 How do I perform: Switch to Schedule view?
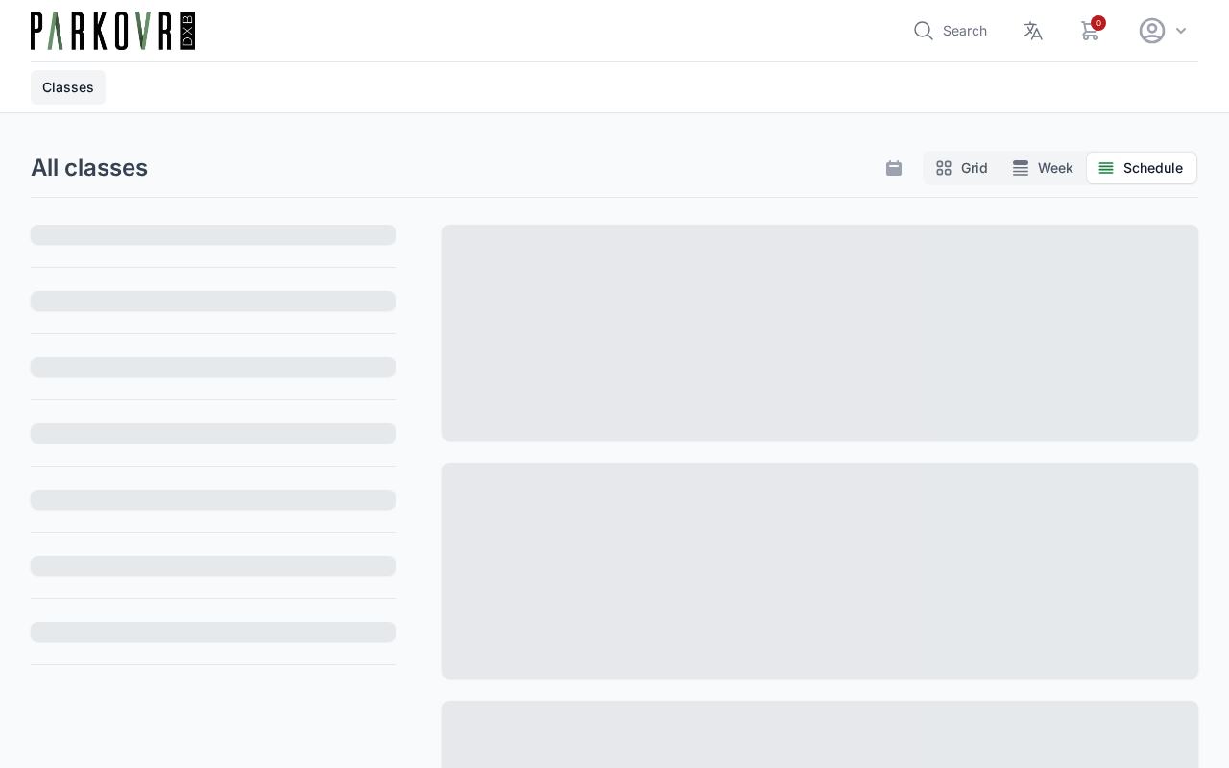pos(1142,168)
